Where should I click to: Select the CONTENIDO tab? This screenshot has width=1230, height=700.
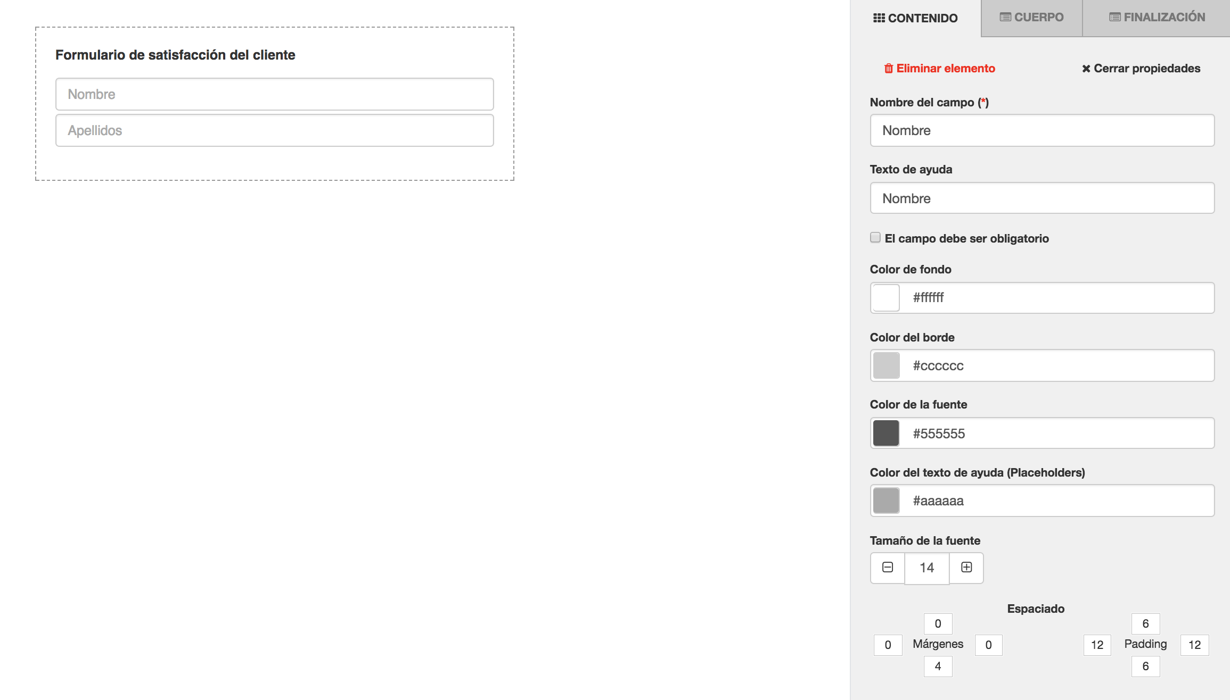pos(915,19)
